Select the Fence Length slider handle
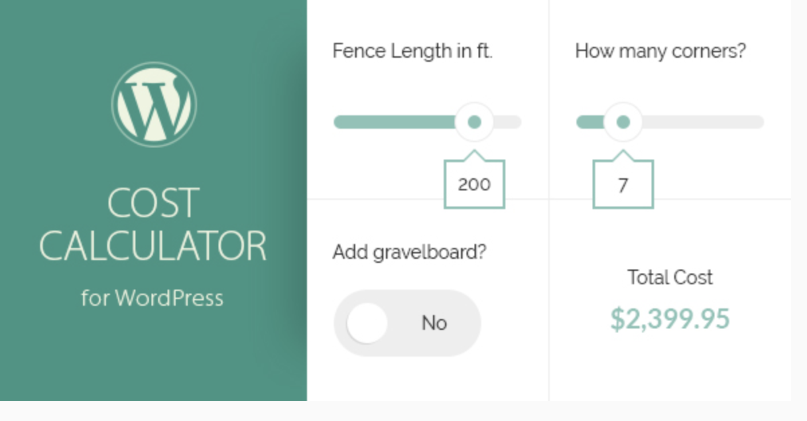Screen dimensions: 807x421 (475, 122)
